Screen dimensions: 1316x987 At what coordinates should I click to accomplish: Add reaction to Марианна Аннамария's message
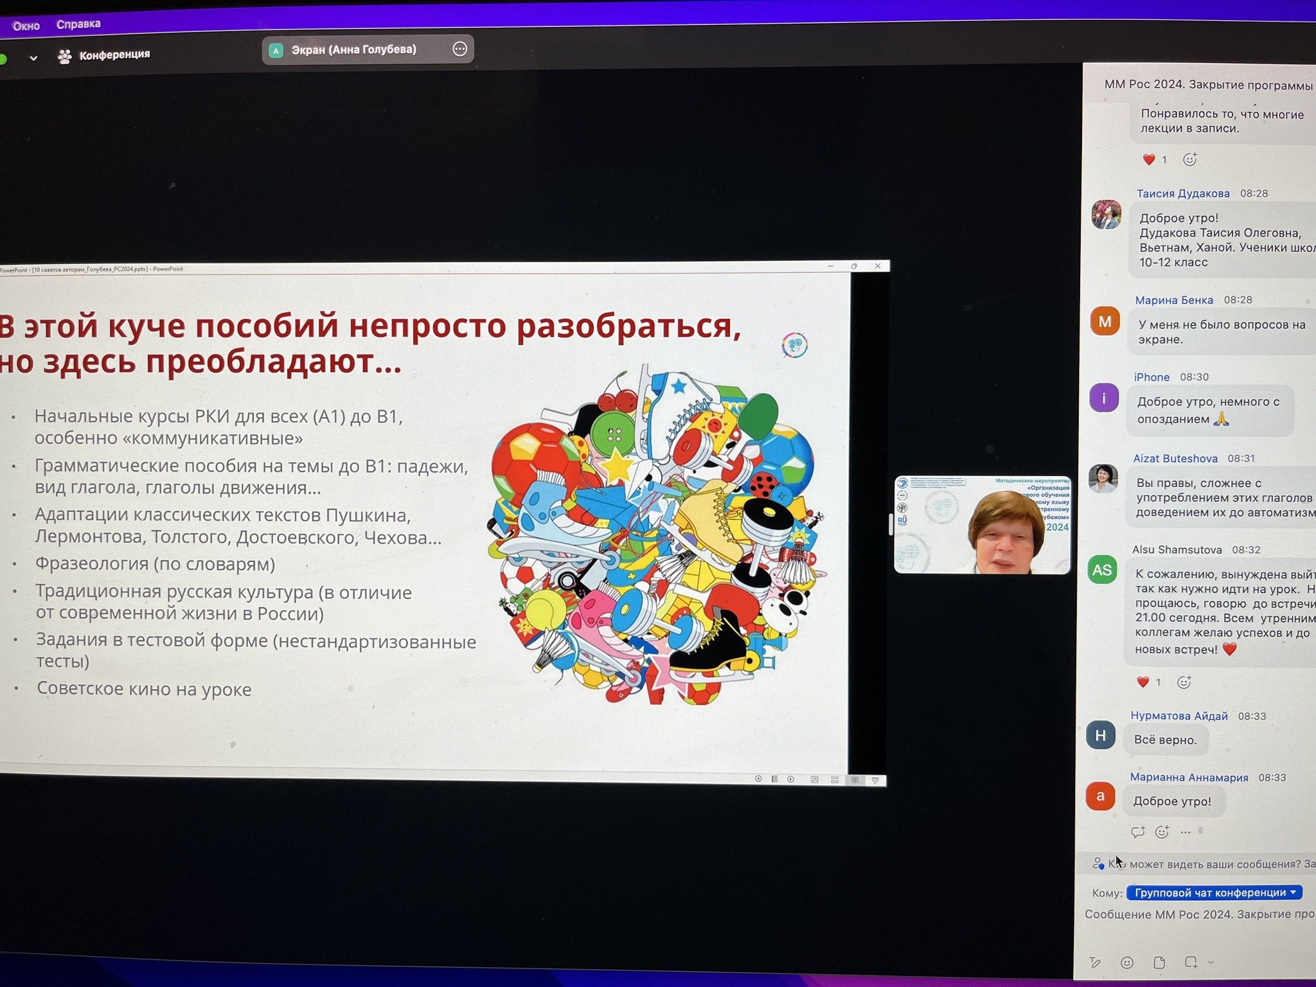coord(1162,832)
